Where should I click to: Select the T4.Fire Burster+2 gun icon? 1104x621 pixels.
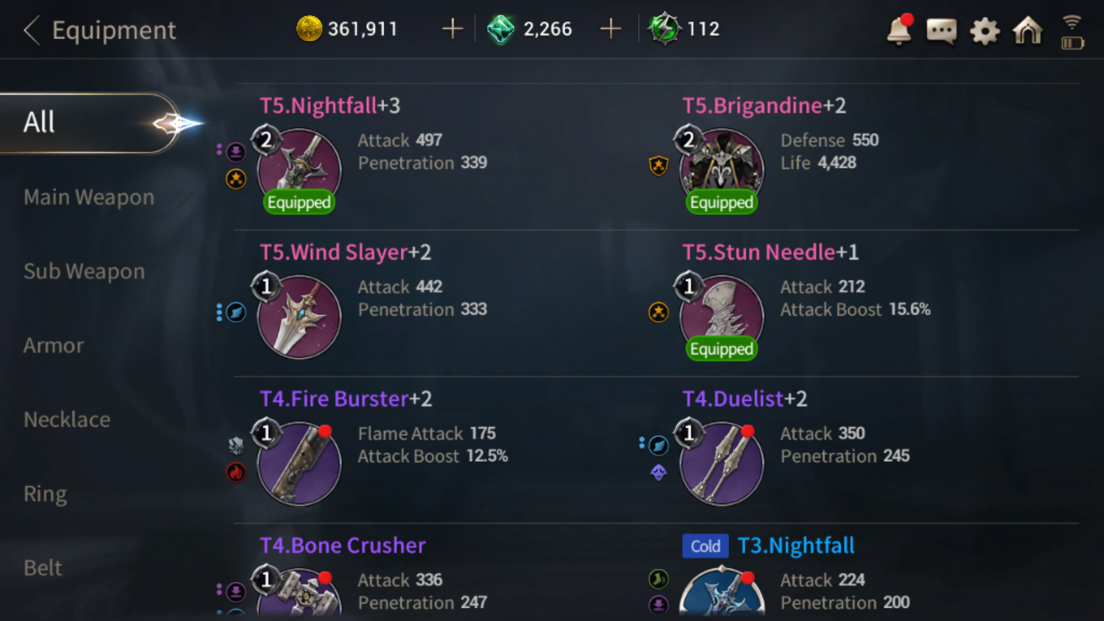point(299,463)
